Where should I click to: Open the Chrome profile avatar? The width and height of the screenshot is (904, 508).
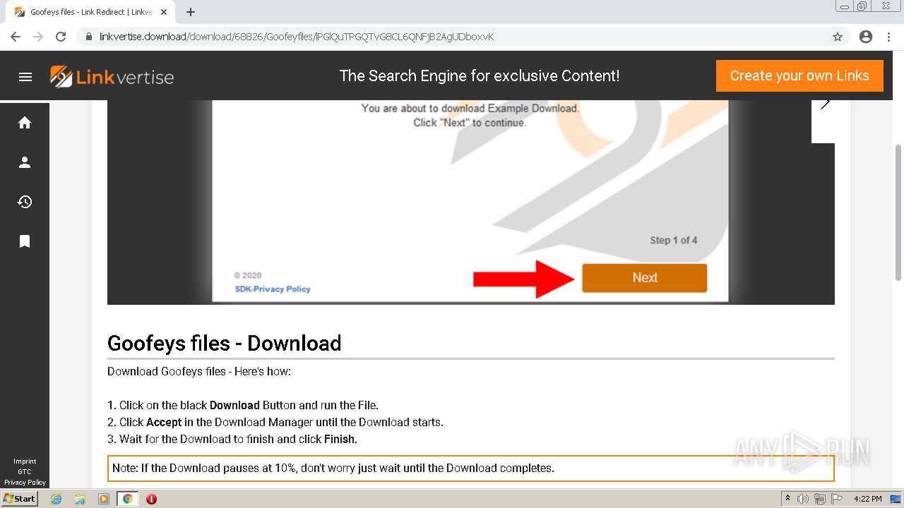point(866,37)
